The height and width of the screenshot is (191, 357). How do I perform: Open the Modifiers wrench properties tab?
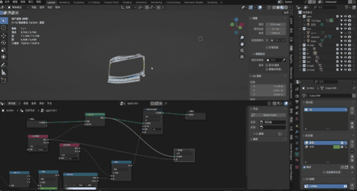click(x=297, y=132)
